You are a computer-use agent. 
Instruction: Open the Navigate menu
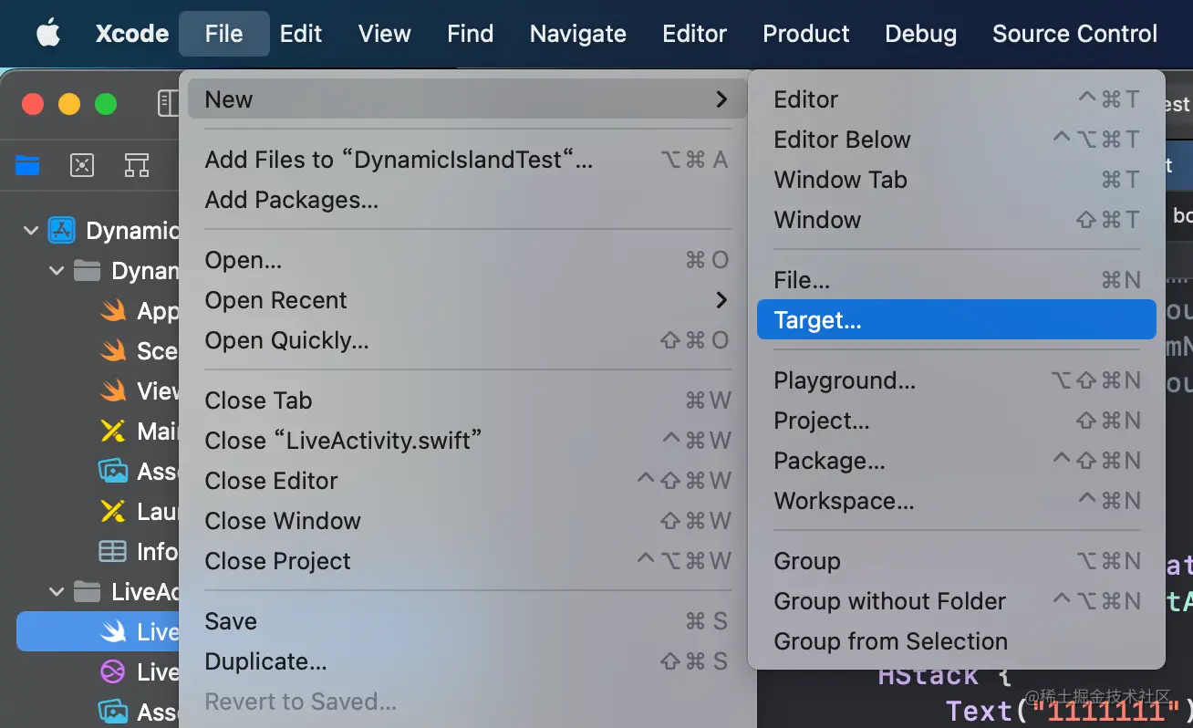pyautogui.click(x=578, y=34)
